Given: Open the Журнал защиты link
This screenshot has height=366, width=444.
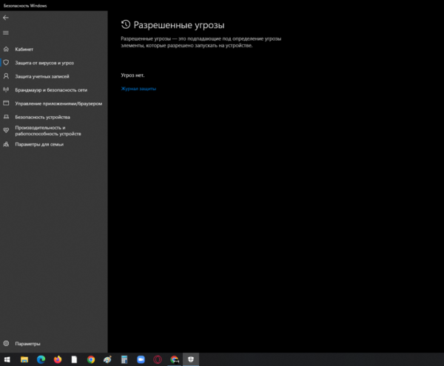Looking at the screenshot, I should (x=138, y=89).
